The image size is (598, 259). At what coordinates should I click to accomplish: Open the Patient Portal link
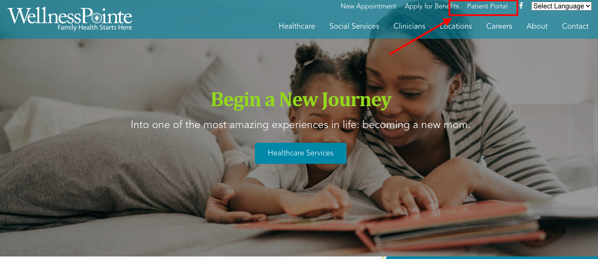tap(487, 6)
